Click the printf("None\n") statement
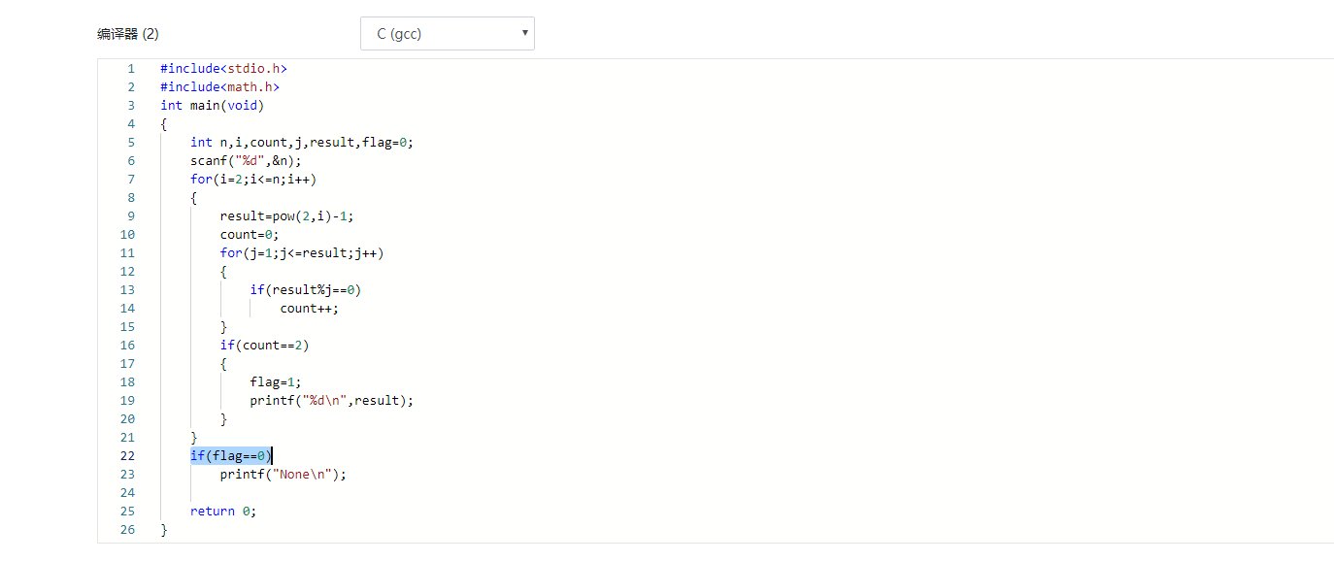 tap(283, 475)
